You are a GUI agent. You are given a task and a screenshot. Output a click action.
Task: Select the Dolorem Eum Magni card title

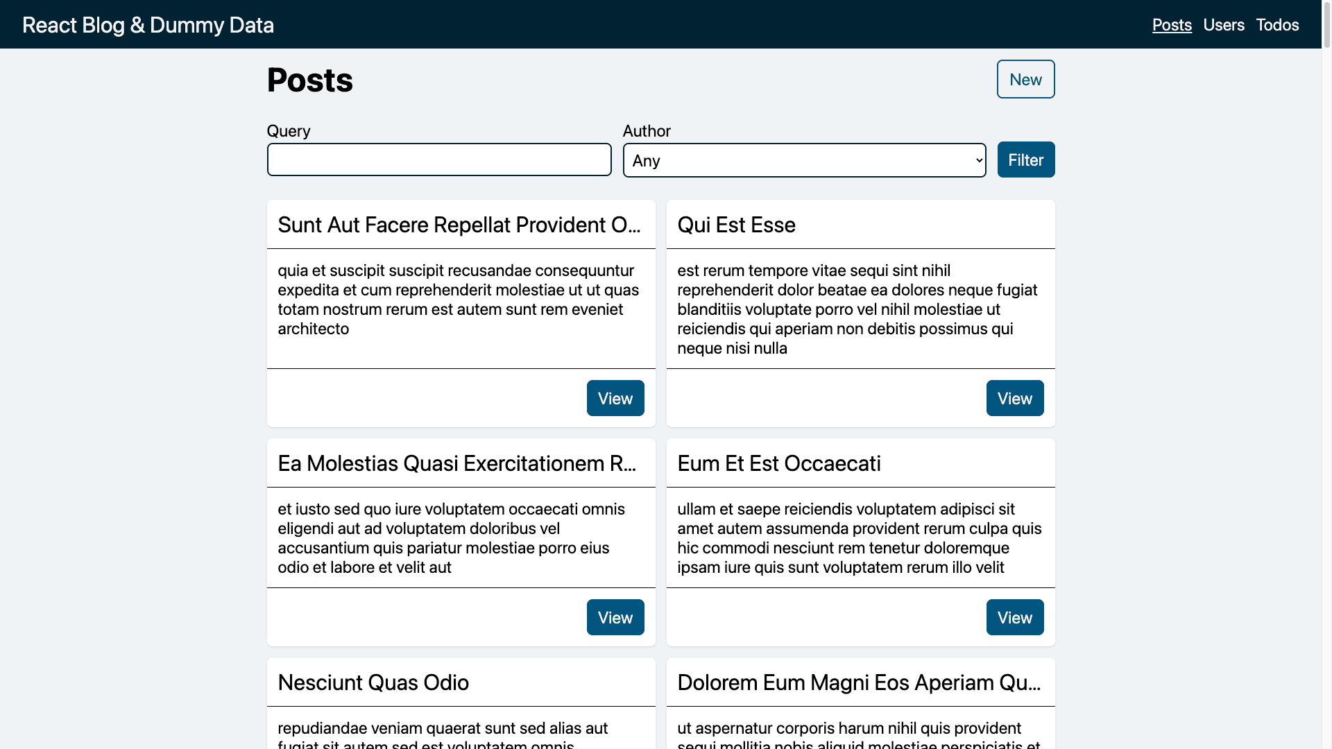tap(859, 682)
